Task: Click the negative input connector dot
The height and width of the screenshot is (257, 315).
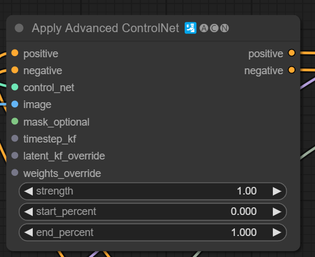Action: (15, 70)
